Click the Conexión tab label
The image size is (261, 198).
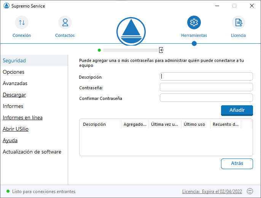[x=22, y=35]
